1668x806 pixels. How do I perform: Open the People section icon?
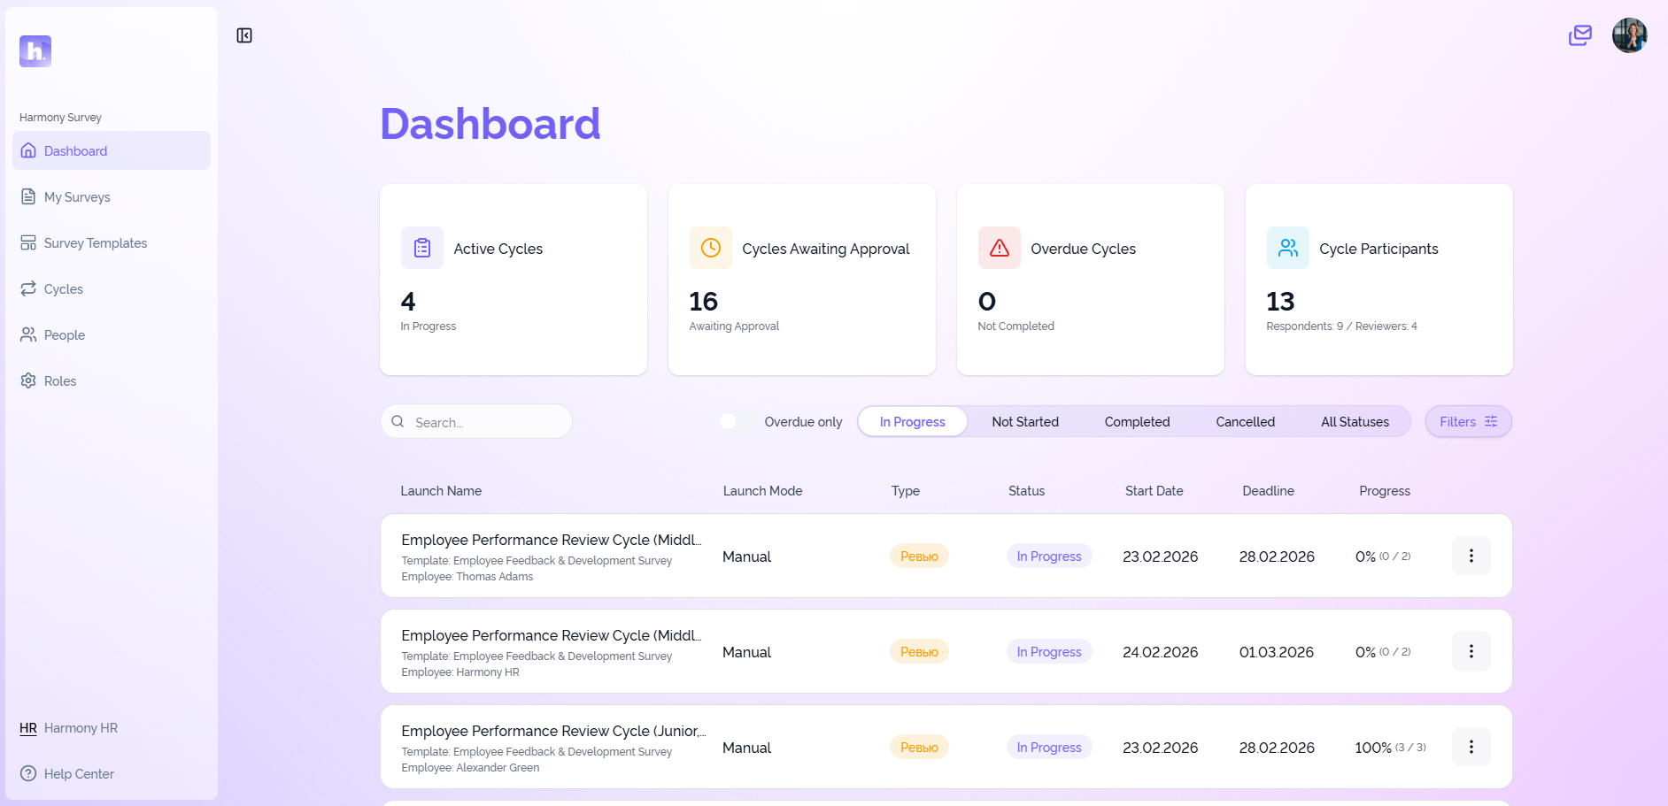pyautogui.click(x=28, y=334)
